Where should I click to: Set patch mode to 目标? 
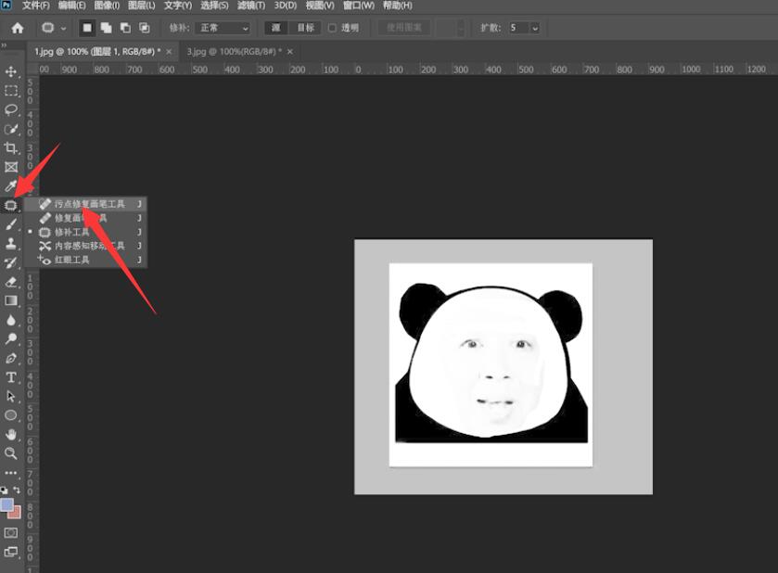pyautogui.click(x=306, y=28)
